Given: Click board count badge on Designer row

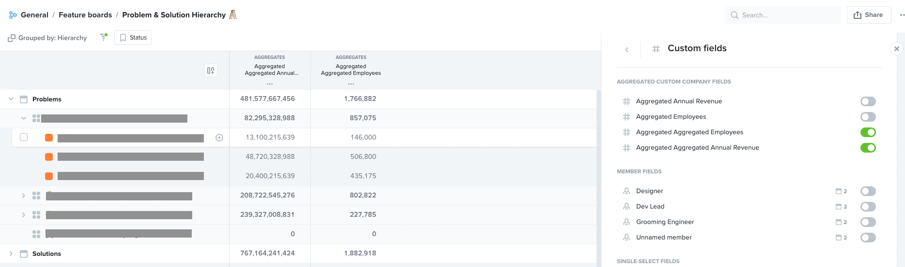Looking at the screenshot, I should tap(842, 191).
